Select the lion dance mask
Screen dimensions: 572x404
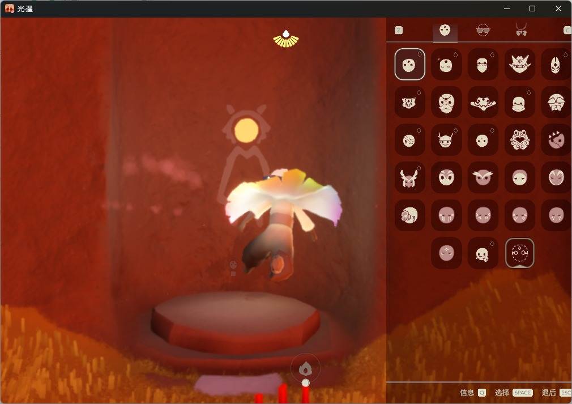(x=519, y=139)
